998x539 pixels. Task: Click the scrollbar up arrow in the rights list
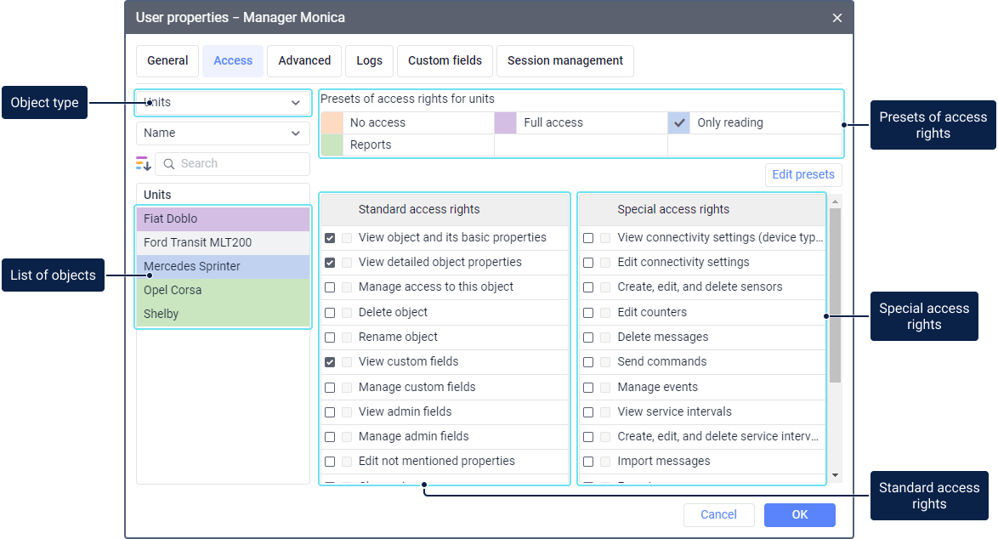(835, 201)
